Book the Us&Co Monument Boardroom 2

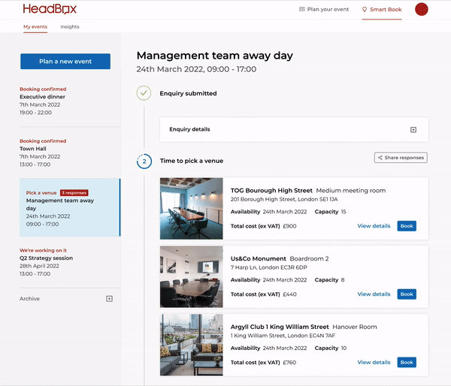point(407,294)
